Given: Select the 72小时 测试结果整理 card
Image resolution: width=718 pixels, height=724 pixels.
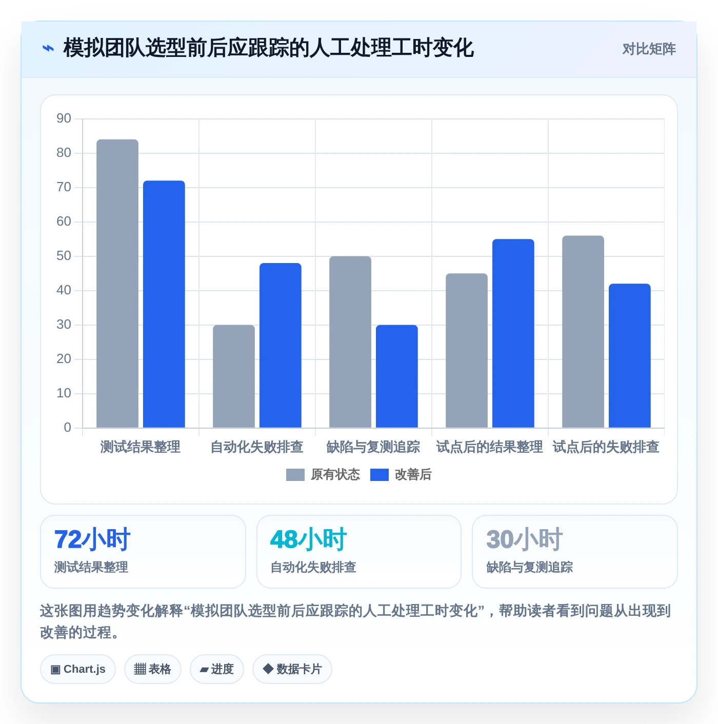Looking at the screenshot, I should click(143, 552).
